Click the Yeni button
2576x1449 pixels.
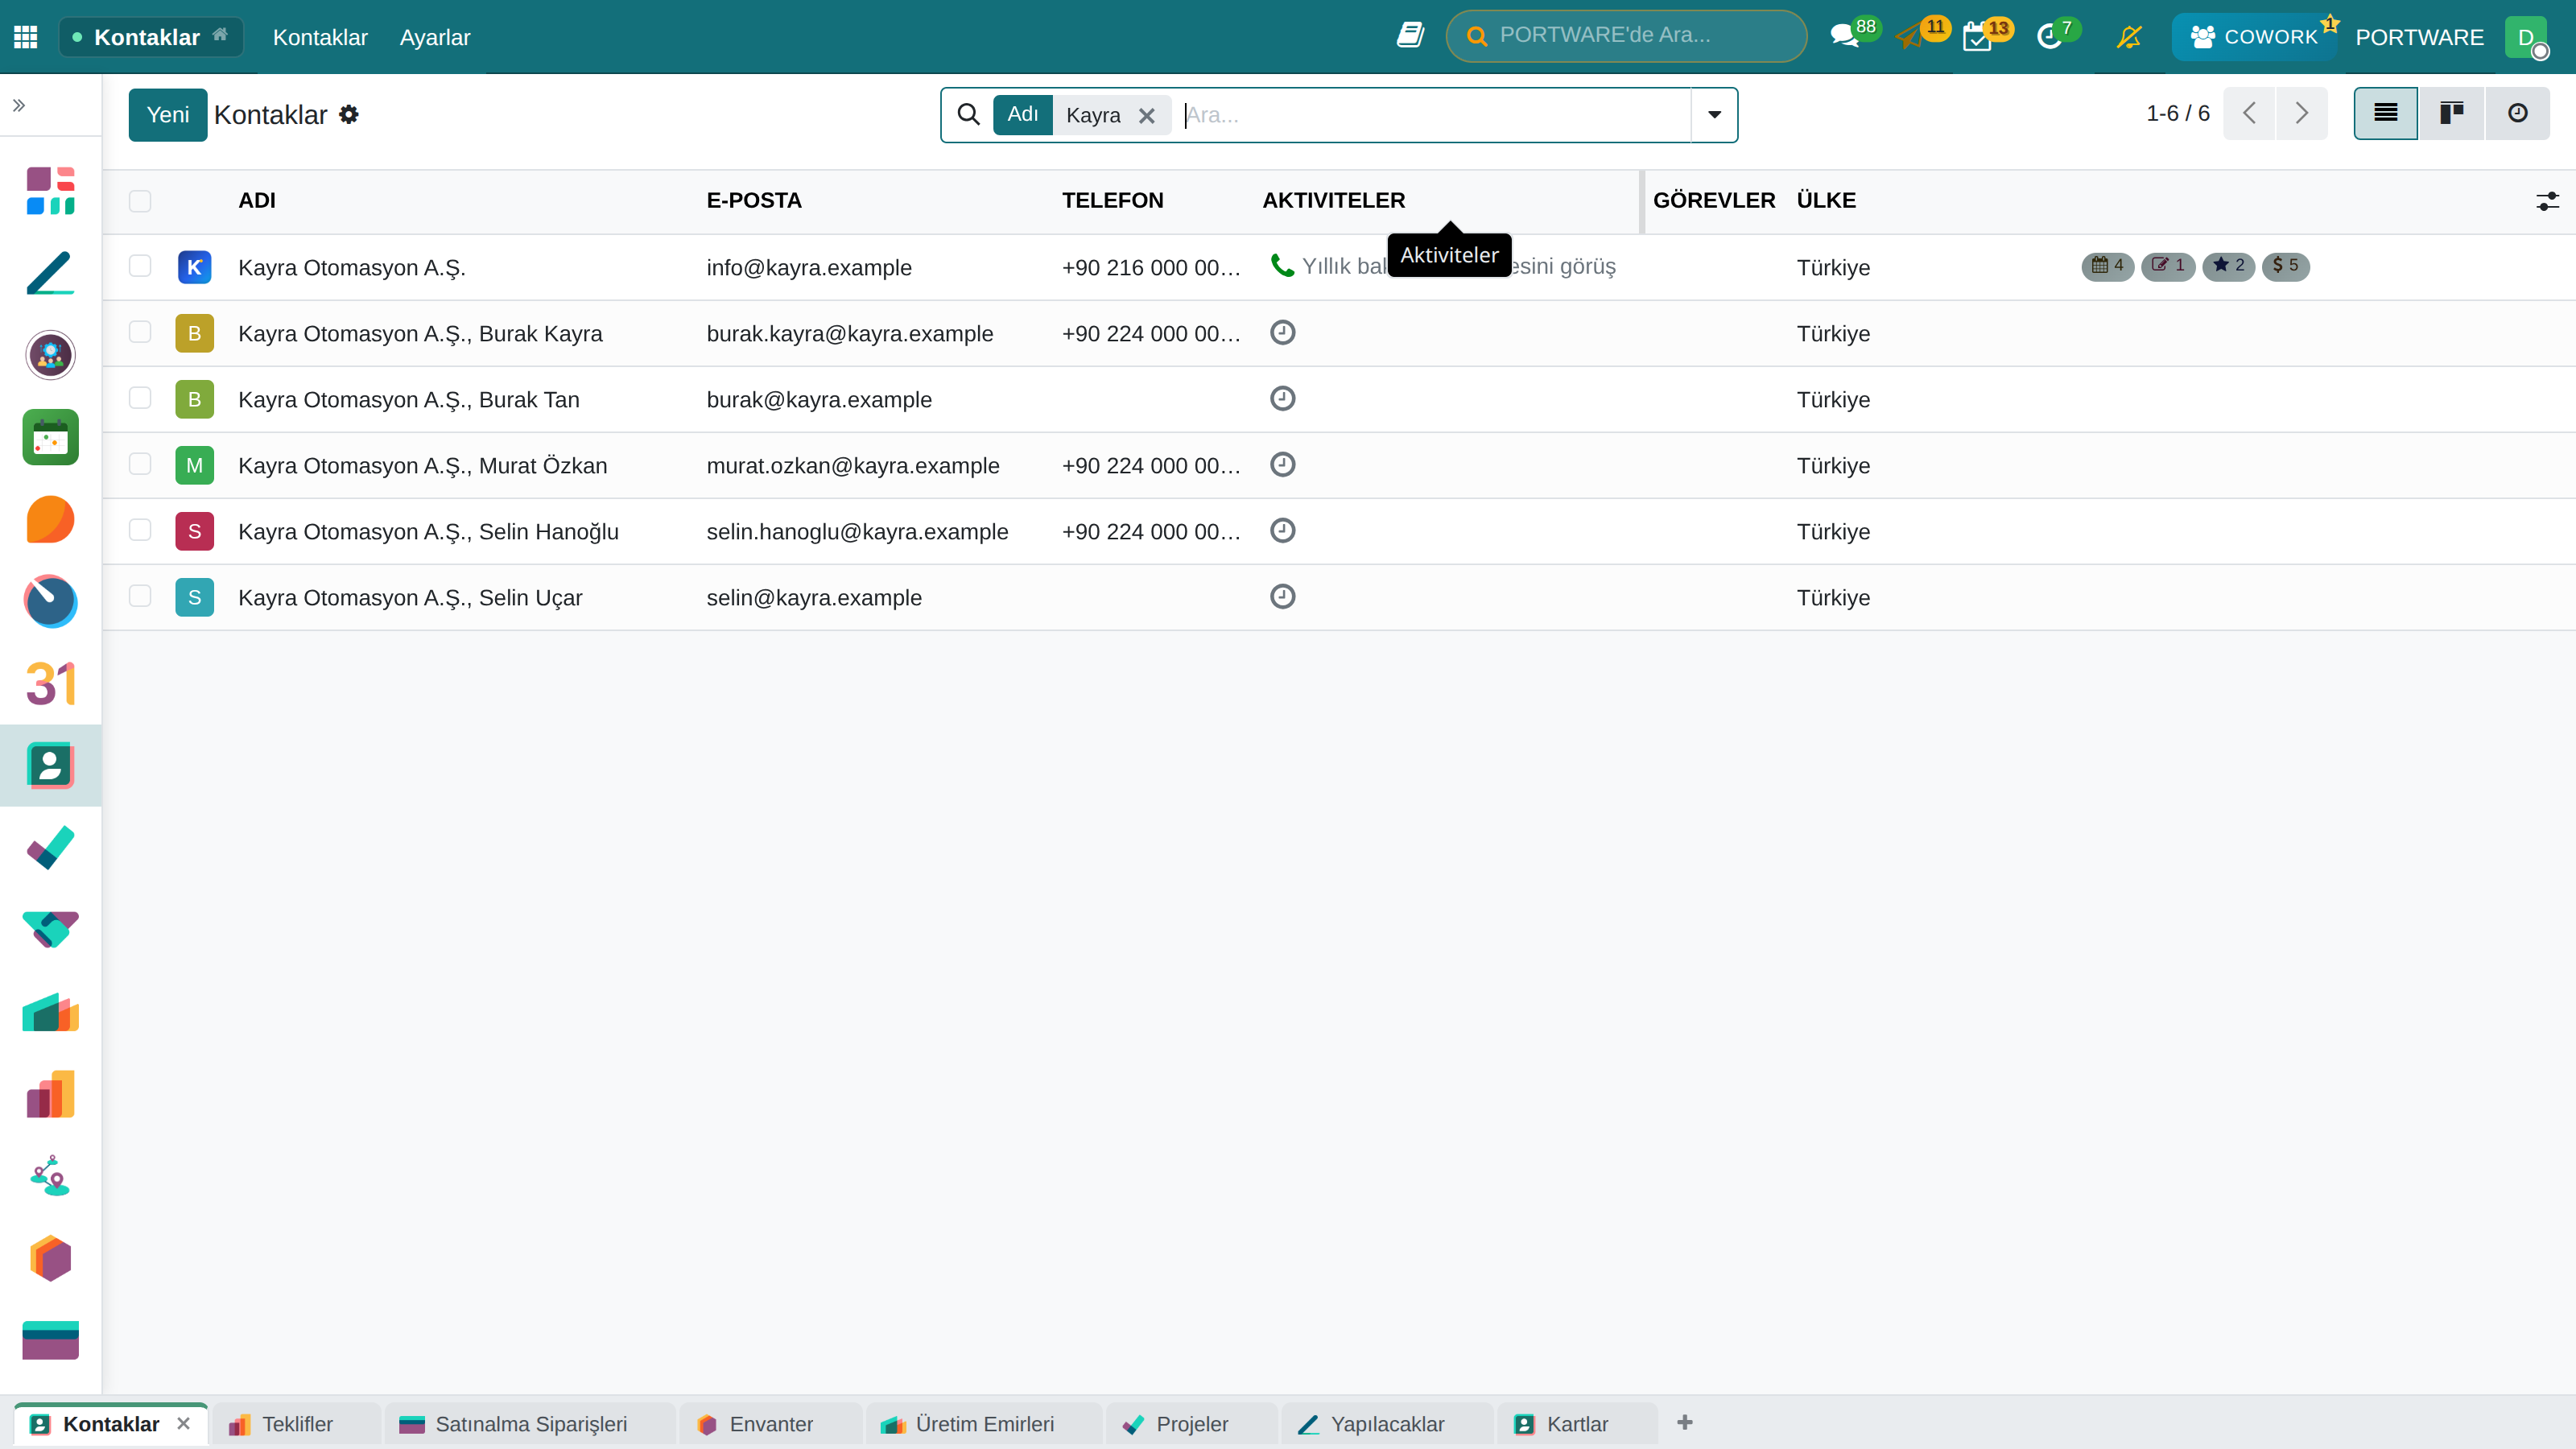(x=168, y=115)
